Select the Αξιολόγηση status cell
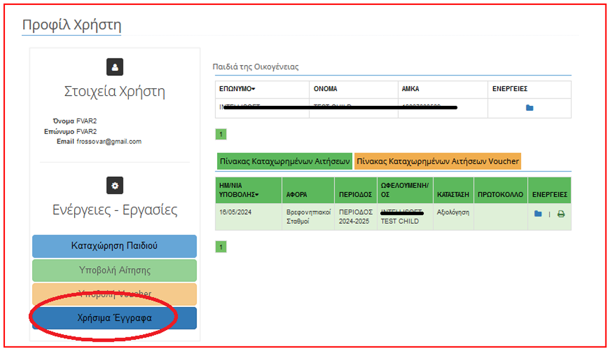 pyautogui.click(x=453, y=212)
